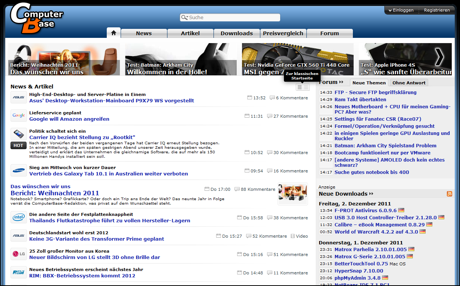Open teaser Test: Batman: Arkham City
The width and height of the screenshot is (460, 286).
point(181,59)
